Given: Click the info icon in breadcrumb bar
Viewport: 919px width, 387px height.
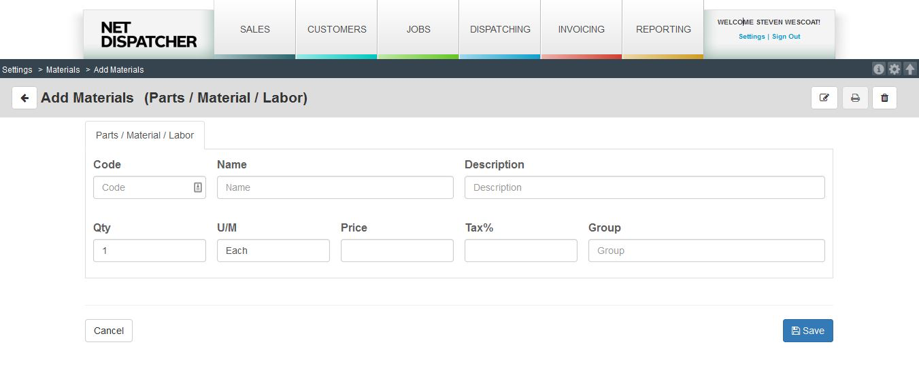Looking at the screenshot, I should pos(879,69).
